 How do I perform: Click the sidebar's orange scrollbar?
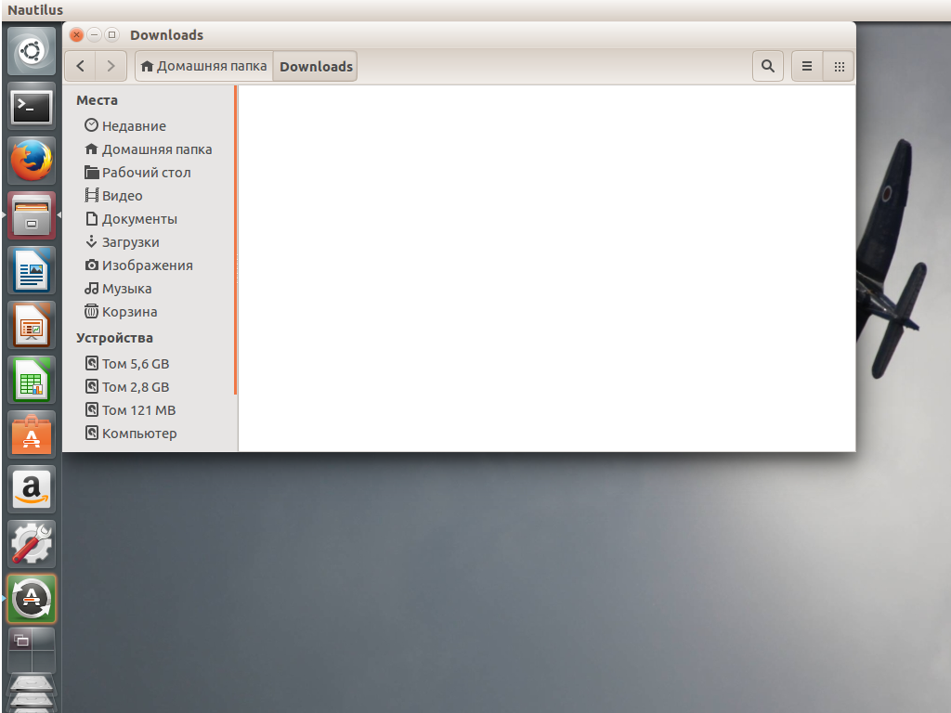click(x=235, y=240)
